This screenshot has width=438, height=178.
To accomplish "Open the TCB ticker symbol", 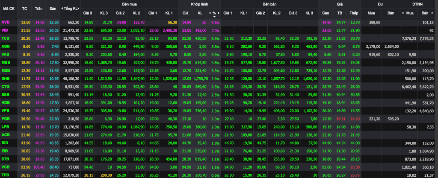I will point(5,38).
